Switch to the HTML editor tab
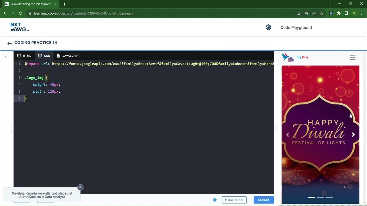Viewport: 367px width, 206px height. [24, 56]
